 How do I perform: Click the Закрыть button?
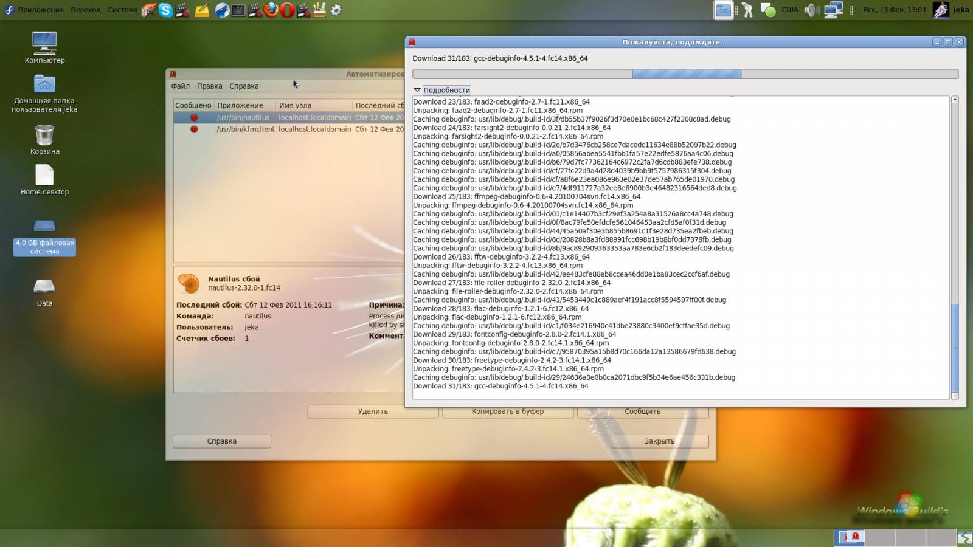point(660,441)
